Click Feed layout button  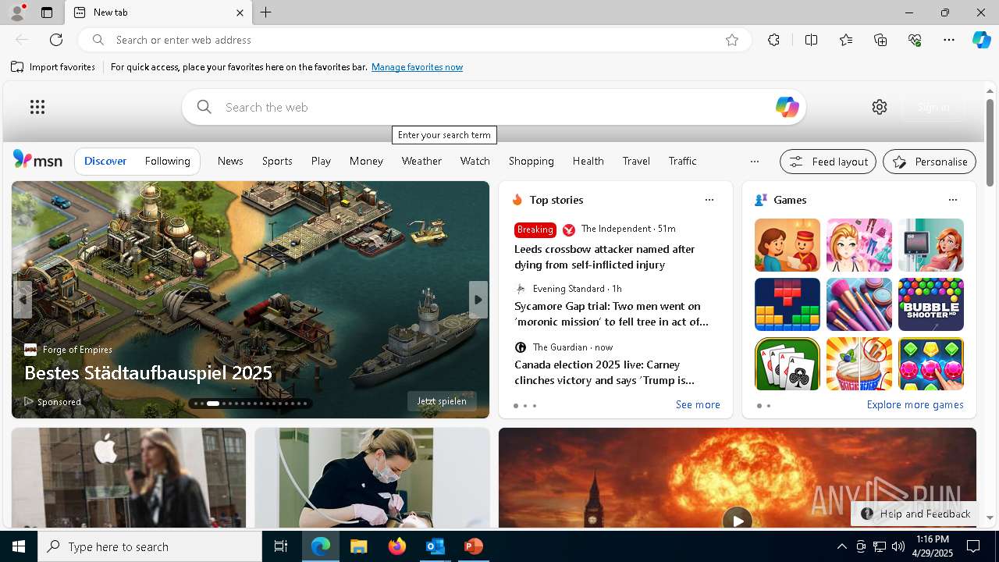click(828, 162)
